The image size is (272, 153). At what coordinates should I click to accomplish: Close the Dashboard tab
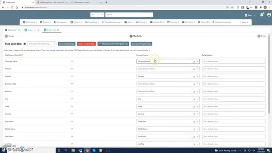click(x=19, y=30)
